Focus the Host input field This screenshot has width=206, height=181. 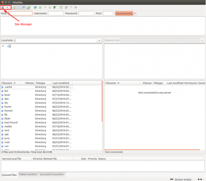click(x=20, y=13)
